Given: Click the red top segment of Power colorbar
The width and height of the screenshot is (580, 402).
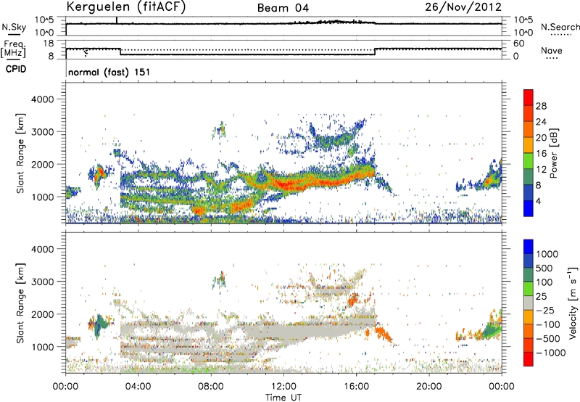Looking at the screenshot, I should [529, 98].
